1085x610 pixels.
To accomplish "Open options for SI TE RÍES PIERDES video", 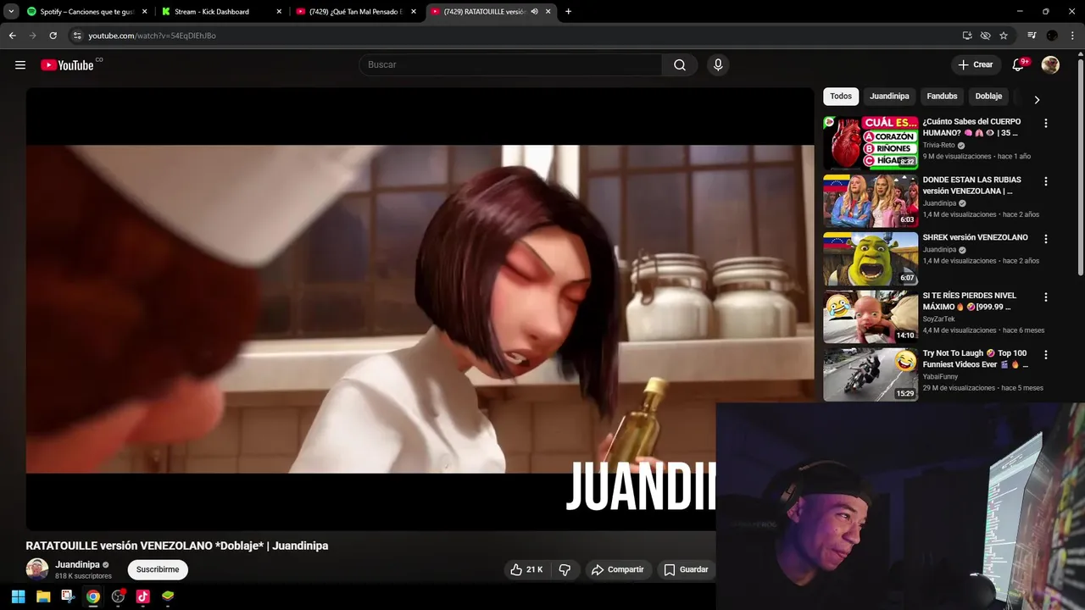I will 1045,297.
